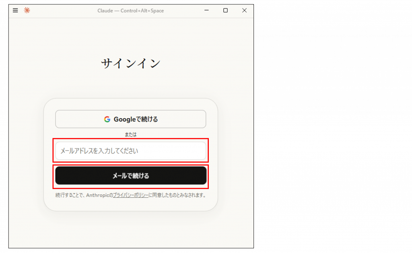Click the window title Claude — Control+Alt+Space
The height and width of the screenshot is (253, 412).
[x=130, y=10]
